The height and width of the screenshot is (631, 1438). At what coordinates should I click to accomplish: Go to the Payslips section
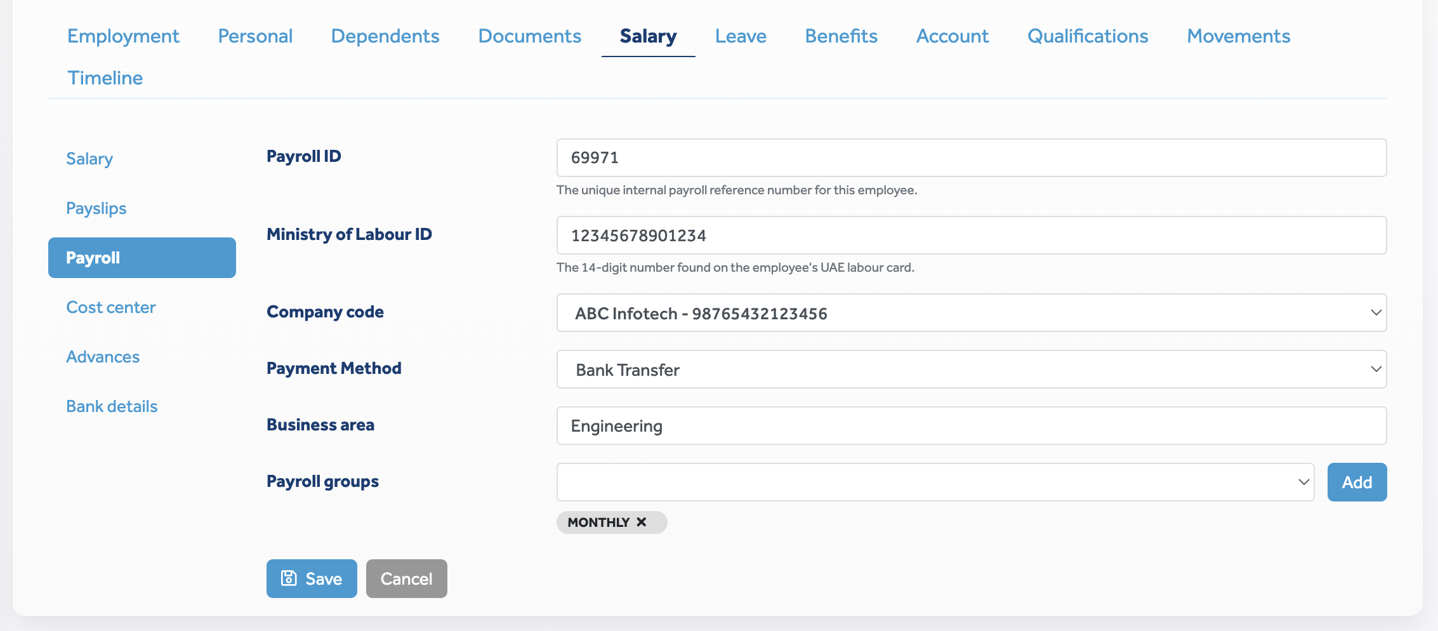click(x=95, y=208)
